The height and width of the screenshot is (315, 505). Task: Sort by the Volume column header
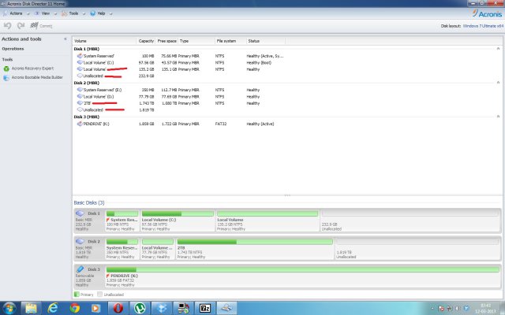coord(104,41)
